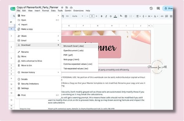Open the Help menu
This screenshot has width=184, height=121.
[88, 11]
